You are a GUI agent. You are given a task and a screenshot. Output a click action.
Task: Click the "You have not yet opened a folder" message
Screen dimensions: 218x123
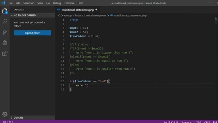pyautogui.click(x=29, y=24)
